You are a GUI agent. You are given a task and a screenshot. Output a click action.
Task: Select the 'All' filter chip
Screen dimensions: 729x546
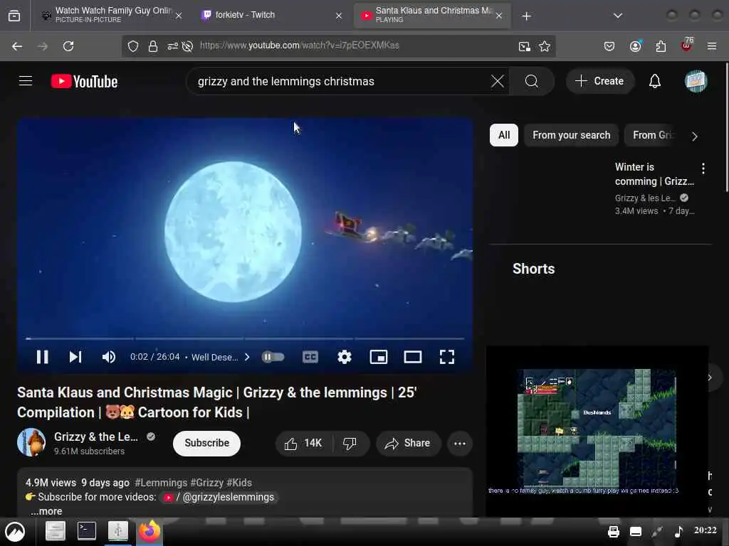pos(504,135)
